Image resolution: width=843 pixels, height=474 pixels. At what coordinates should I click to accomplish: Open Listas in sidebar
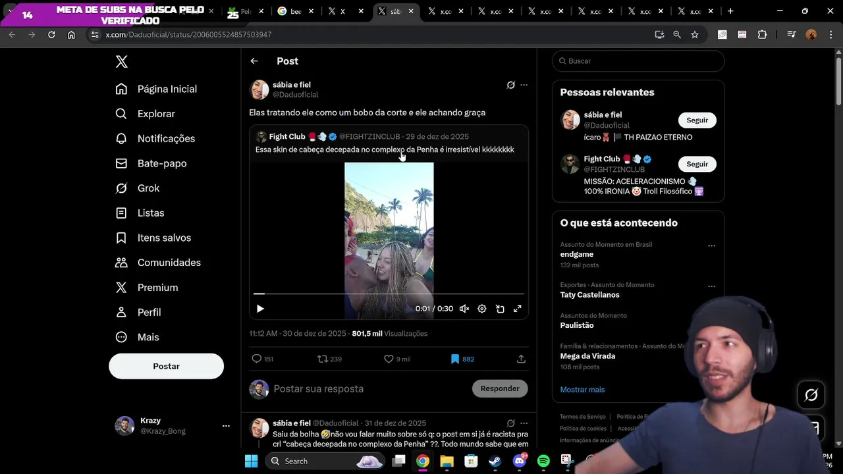tap(140, 213)
